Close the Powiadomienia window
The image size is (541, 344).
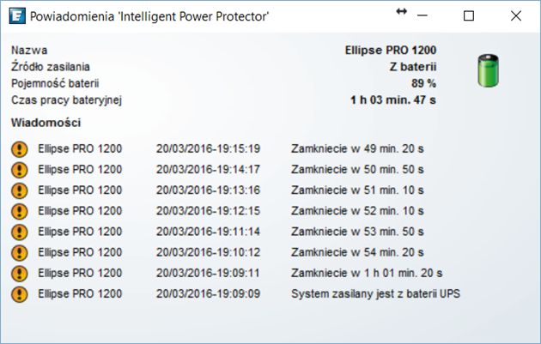pos(516,15)
